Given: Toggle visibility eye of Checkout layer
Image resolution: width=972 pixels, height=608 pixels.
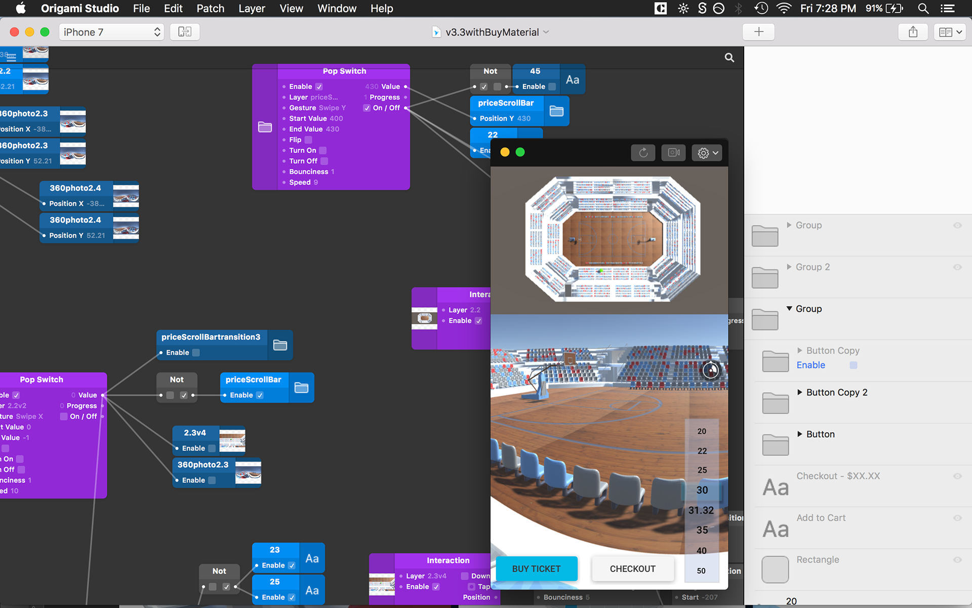Looking at the screenshot, I should click(957, 476).
